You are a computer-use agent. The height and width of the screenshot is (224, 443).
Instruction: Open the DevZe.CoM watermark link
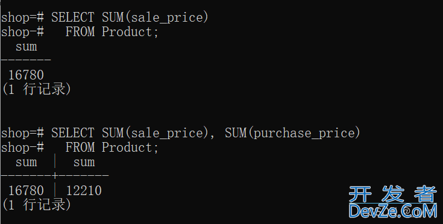pos(393,211)
